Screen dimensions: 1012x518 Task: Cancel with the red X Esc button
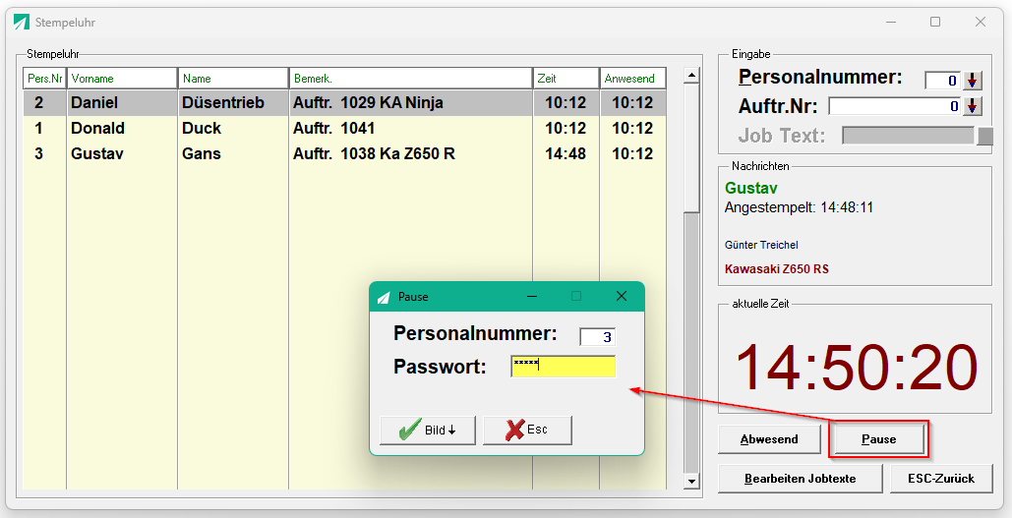click(x=527, y=430)
